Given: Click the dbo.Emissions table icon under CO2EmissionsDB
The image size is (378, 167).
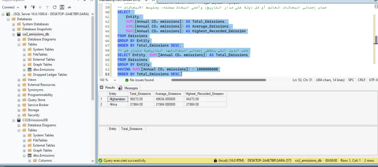Looking at the screenshot, I should pyautogui.click(x=29, y=155).
